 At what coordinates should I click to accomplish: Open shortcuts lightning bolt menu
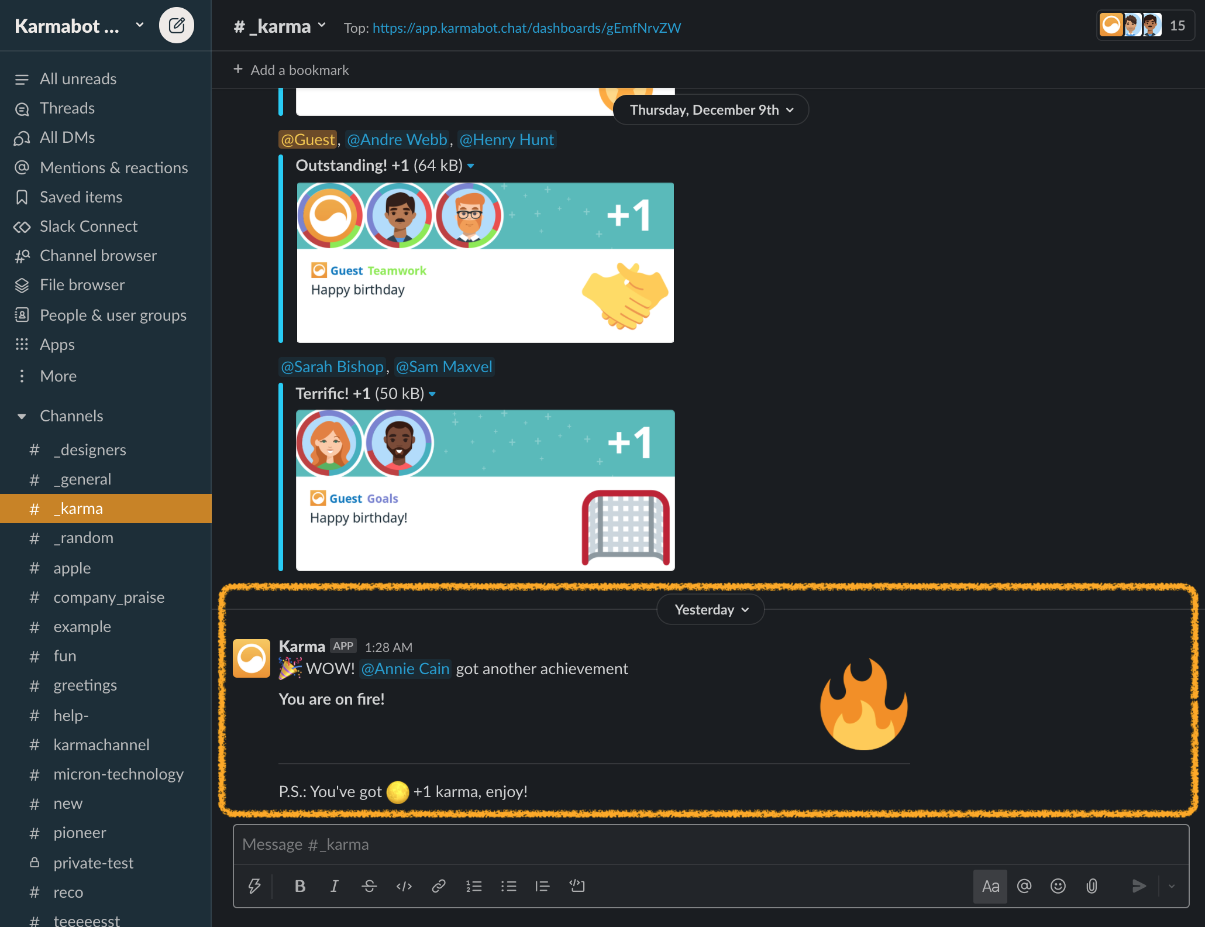pos(254,886)
